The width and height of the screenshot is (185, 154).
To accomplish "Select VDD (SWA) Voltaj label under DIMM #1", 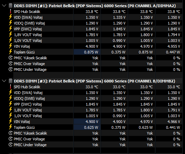I will click(x=28, y=17).
